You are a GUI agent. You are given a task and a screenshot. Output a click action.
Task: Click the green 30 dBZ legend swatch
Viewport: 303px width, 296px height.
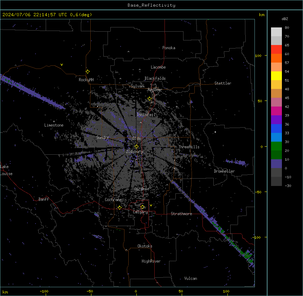click(x=276, y=146)
